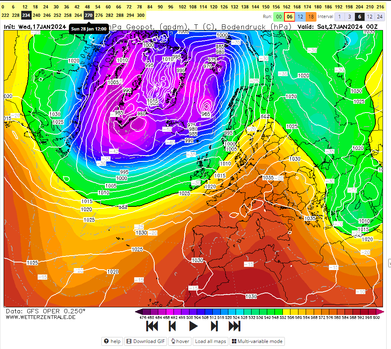Click Download GIF button

coord(145,341)
